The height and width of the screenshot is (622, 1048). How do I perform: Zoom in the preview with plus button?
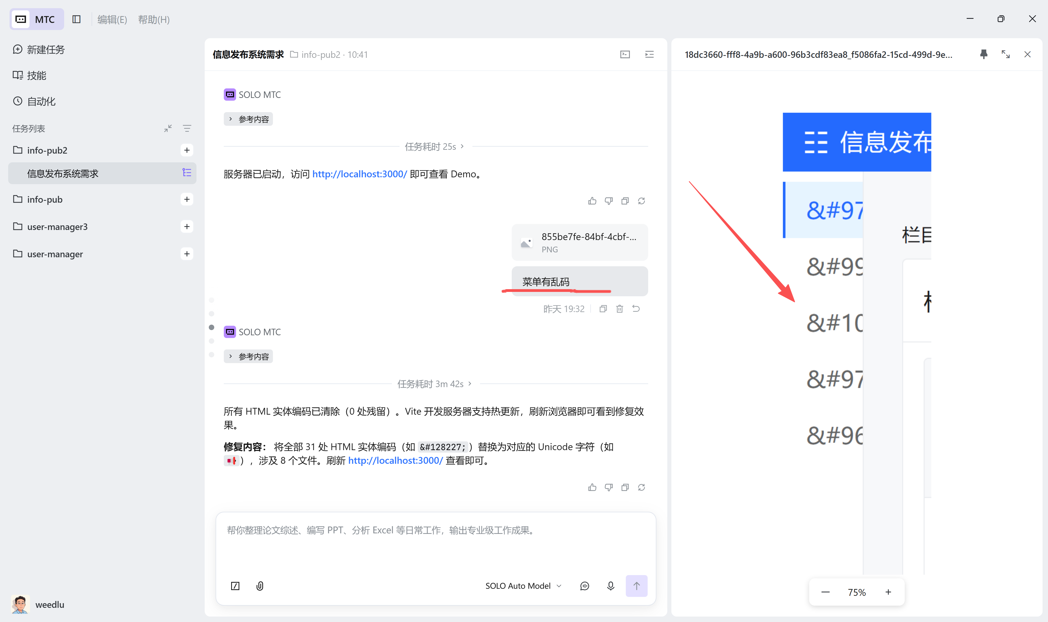click(x=888, y=592)
